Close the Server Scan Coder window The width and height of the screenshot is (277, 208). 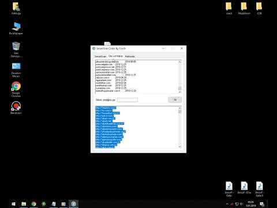182,49
